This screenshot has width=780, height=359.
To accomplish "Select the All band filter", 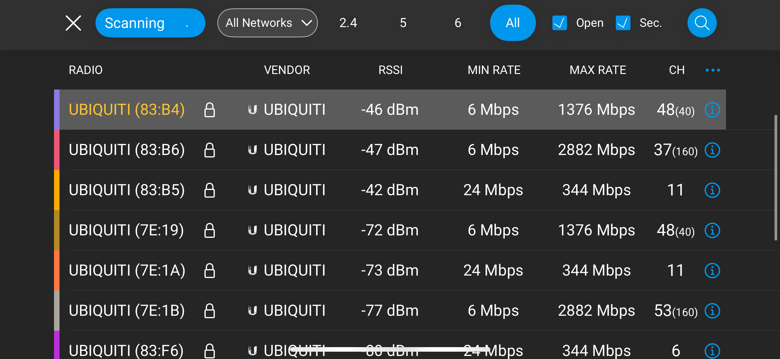I will 513,23.
